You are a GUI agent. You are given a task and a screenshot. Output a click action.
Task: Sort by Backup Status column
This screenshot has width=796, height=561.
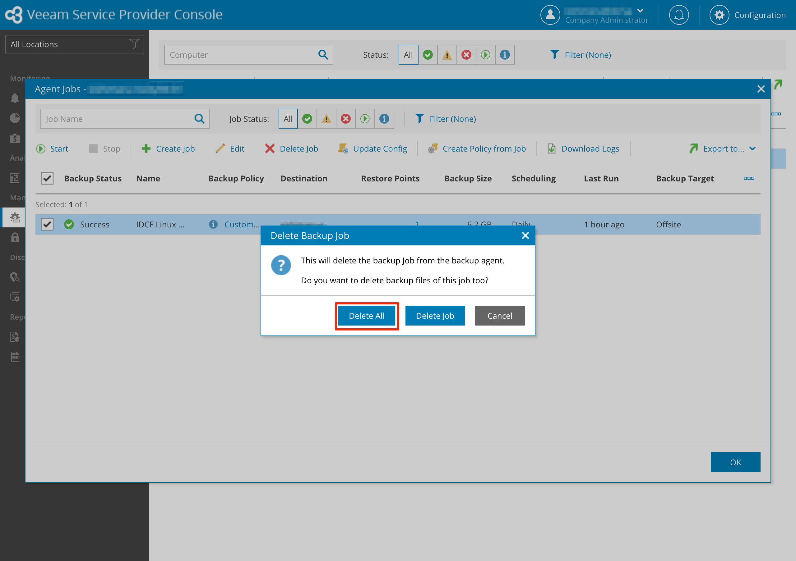tap(93, 178)
